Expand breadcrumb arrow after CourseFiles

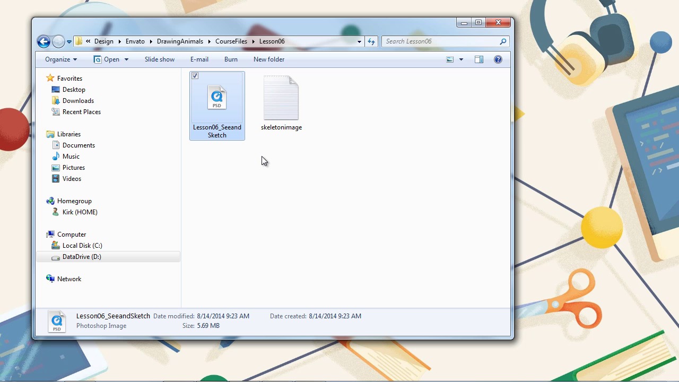(x=253, y=41)
